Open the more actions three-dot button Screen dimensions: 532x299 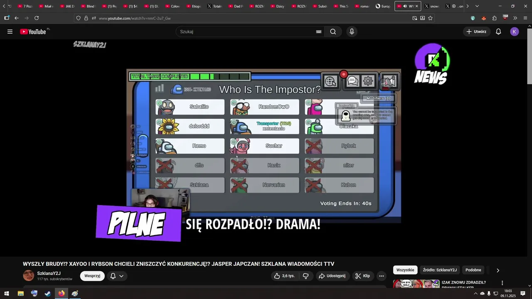coord(381,276)
